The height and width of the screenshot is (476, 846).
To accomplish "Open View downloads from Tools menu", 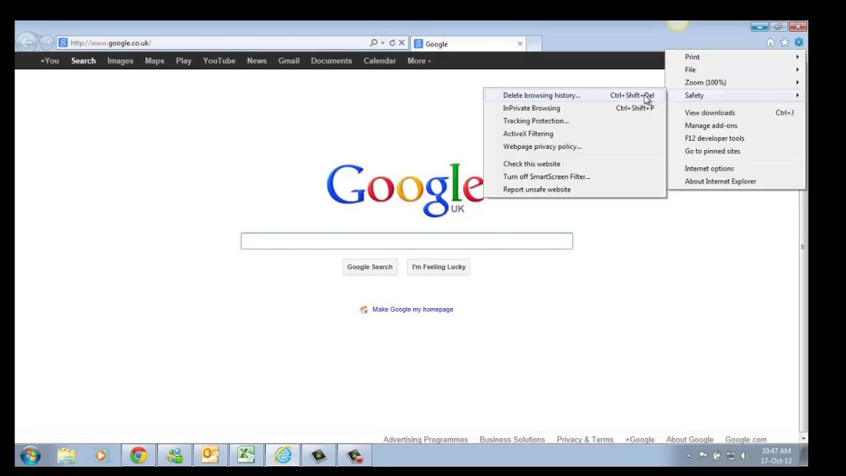I will coord(736,113).
